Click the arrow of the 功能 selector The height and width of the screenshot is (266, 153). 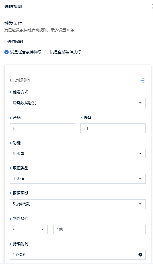click(x=140, y=154)
